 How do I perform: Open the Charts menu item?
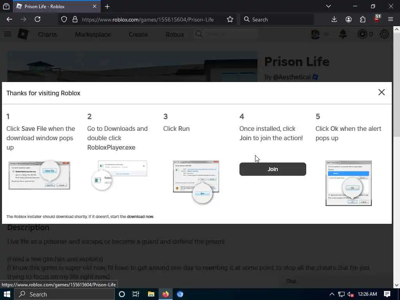pyautogui.click(x=47, y=34)
